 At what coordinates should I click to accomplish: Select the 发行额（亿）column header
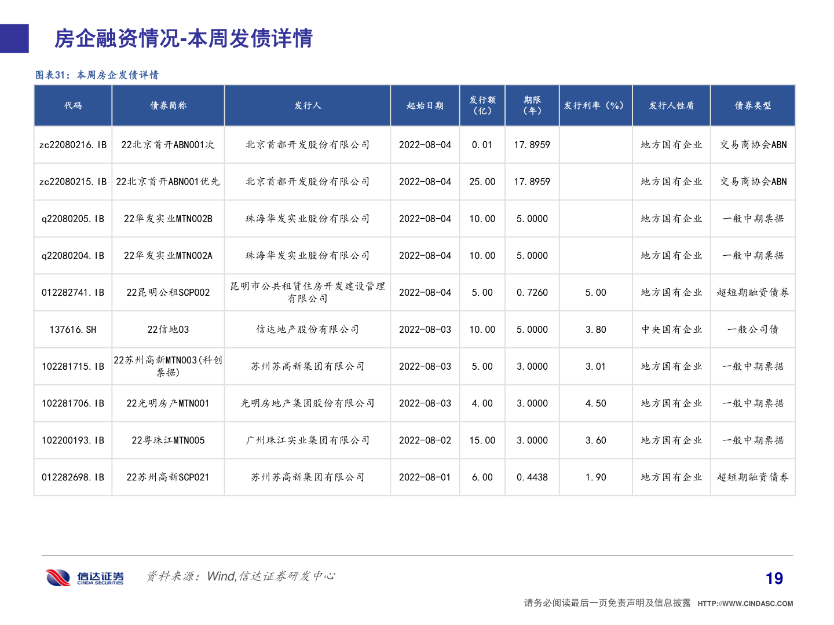coord(482,105)
